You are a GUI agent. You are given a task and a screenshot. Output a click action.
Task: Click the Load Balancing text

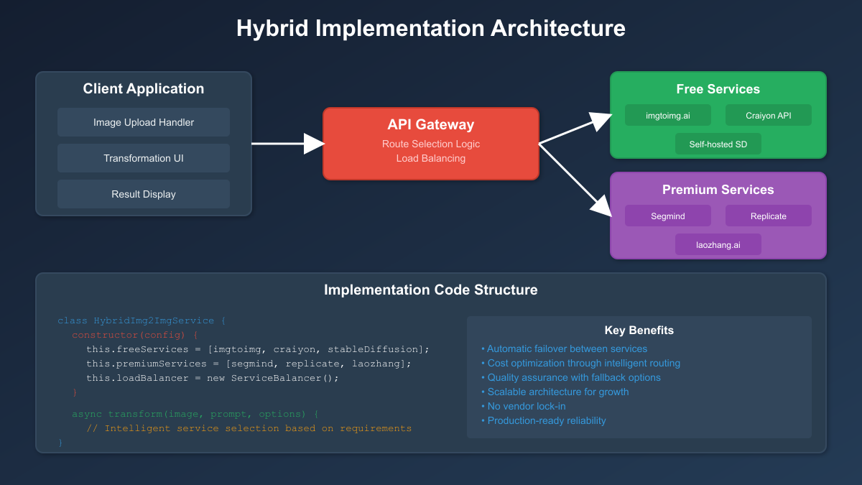tap(431, 158)
